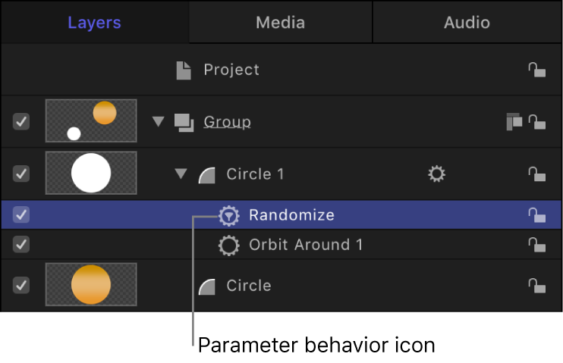Click the Project document icon
The image size is (563, 363).
point(184,70)
